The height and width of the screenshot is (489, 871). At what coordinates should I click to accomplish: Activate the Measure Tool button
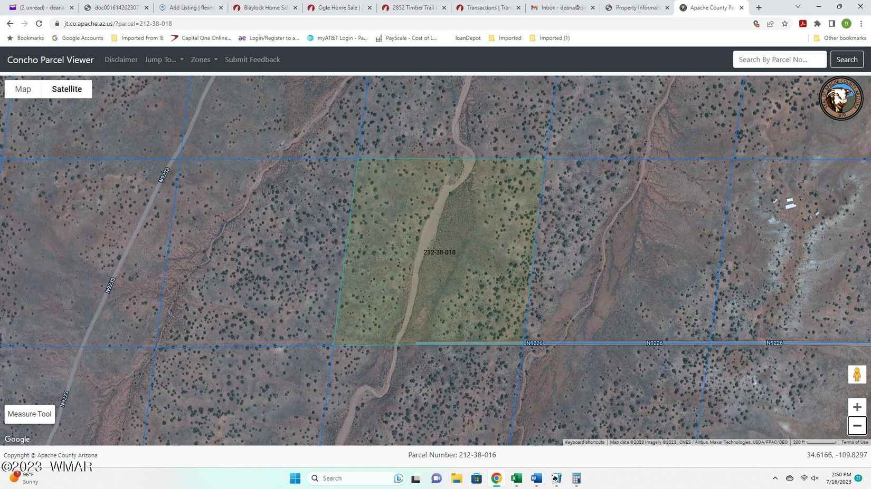click(x=30, y=414)
